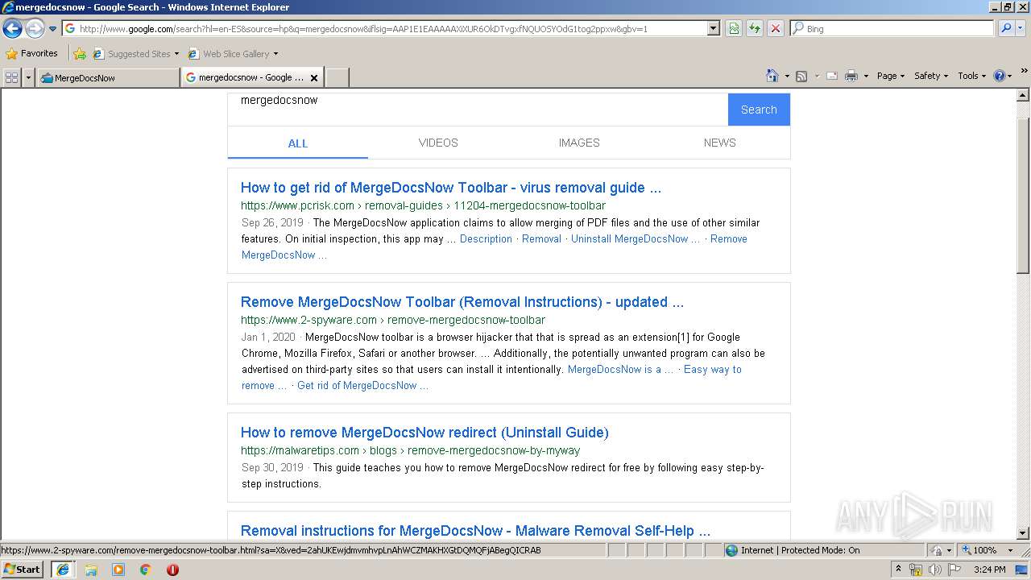Image resolution: width=1031 pixels, height=580 pixels.
Task: Click the Bing search magnifier button
Action: [x=1005, y=28]
